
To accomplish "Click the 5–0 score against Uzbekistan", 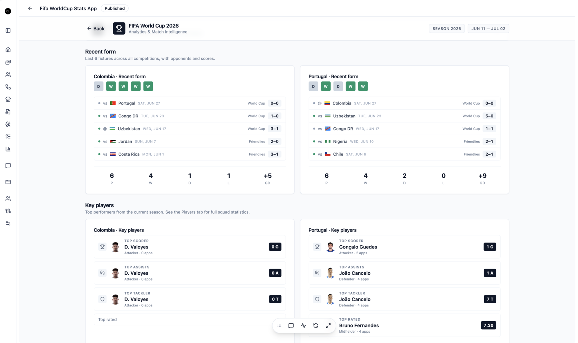I will pos(489,116).
